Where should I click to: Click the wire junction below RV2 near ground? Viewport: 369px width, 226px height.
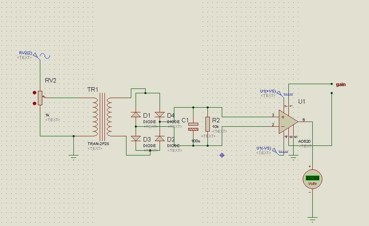coord(74,136)
